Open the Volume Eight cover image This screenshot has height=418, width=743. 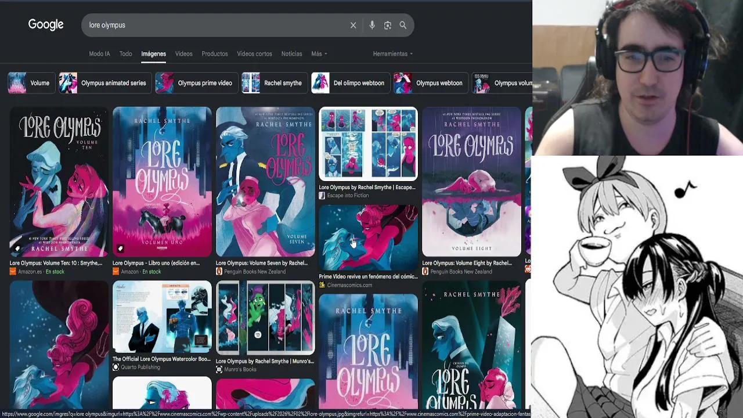[471, 182]
